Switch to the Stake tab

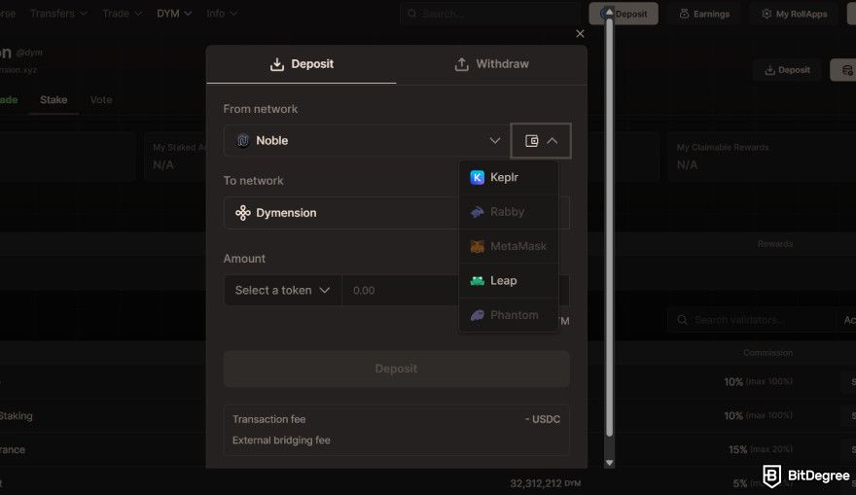point(53,100)
